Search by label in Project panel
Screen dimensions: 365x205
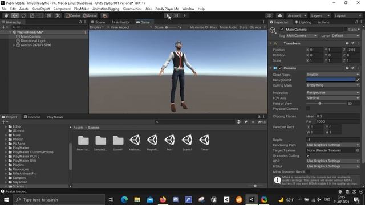[x=246, y=122]
